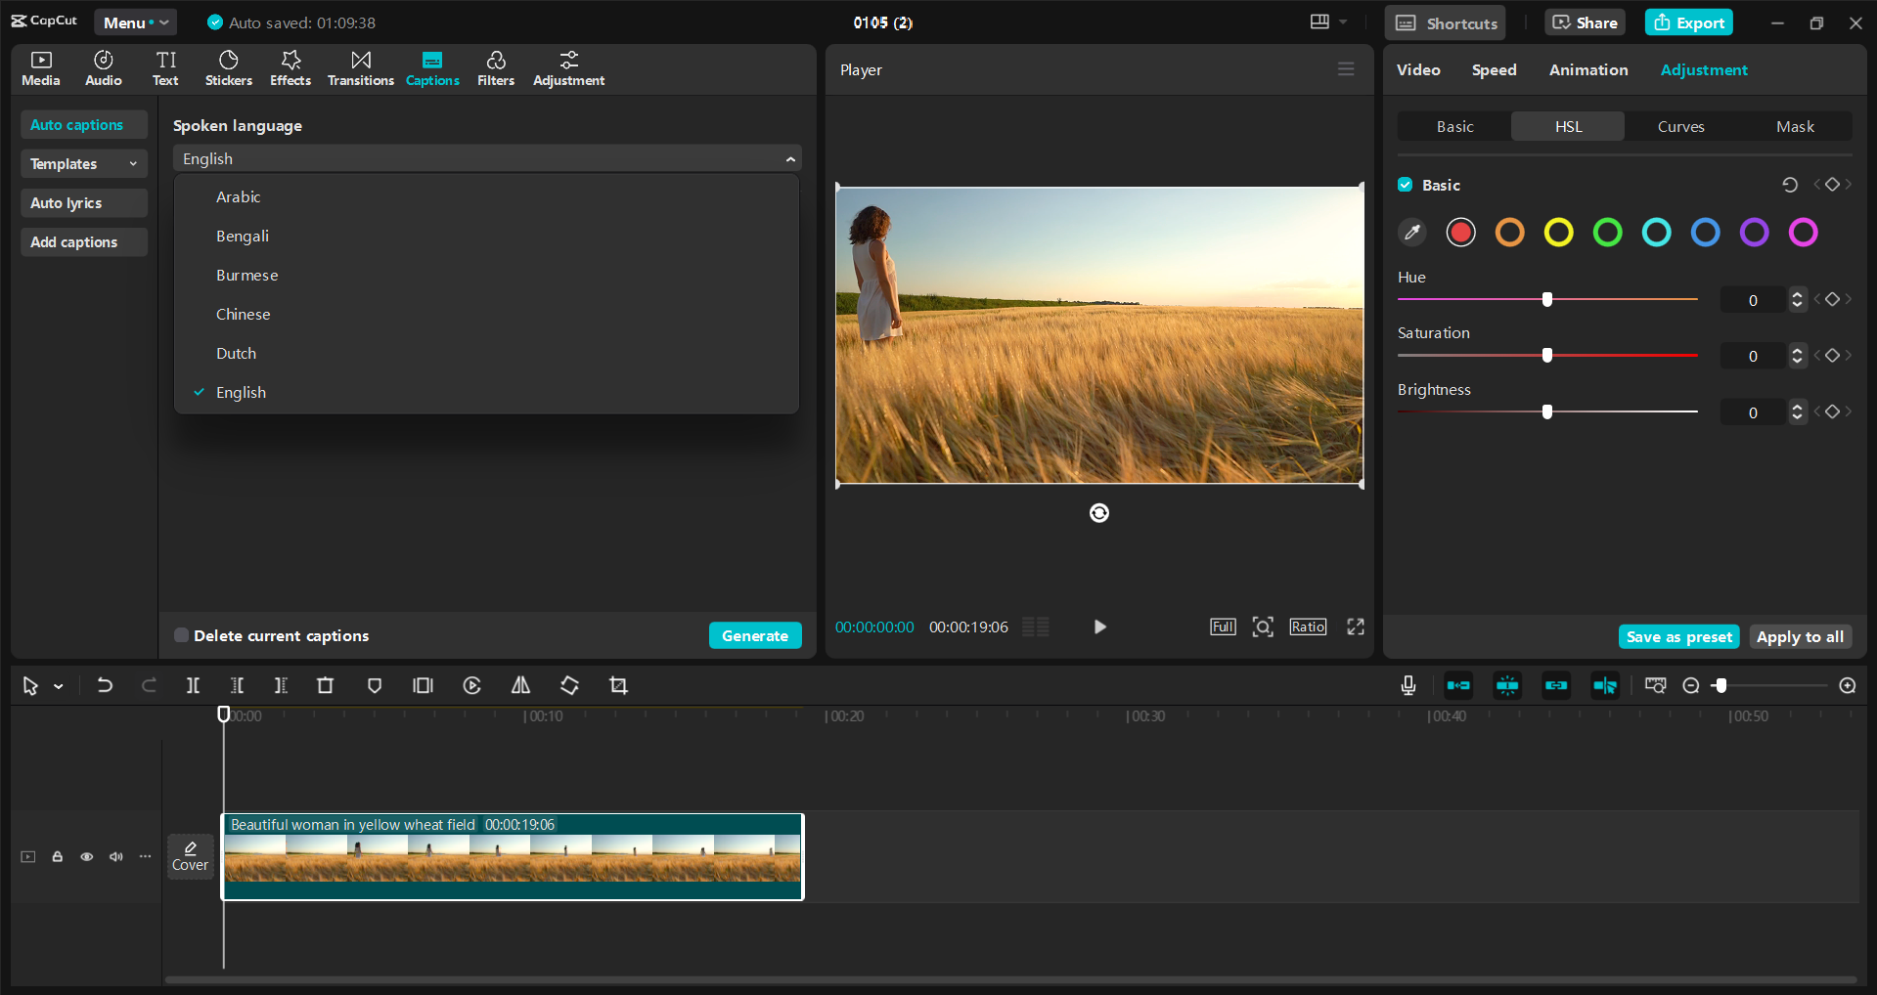Open the Speed tab in the right panel
Viewport: 1877px width, 995px height.
1493,69
